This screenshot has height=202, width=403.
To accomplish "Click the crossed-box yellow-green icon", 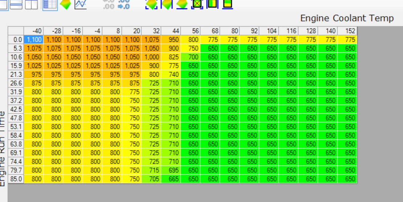I will (197, 4).
